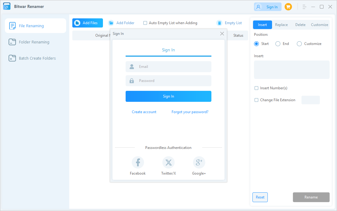337x211 pixels.
Task: Click the File Renaming document icon
Action: point(12,26)
